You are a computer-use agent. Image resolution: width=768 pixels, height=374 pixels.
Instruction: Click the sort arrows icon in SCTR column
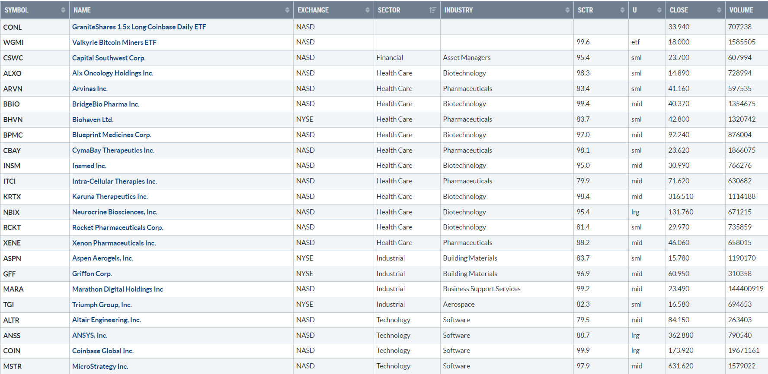tap(622, 10)
